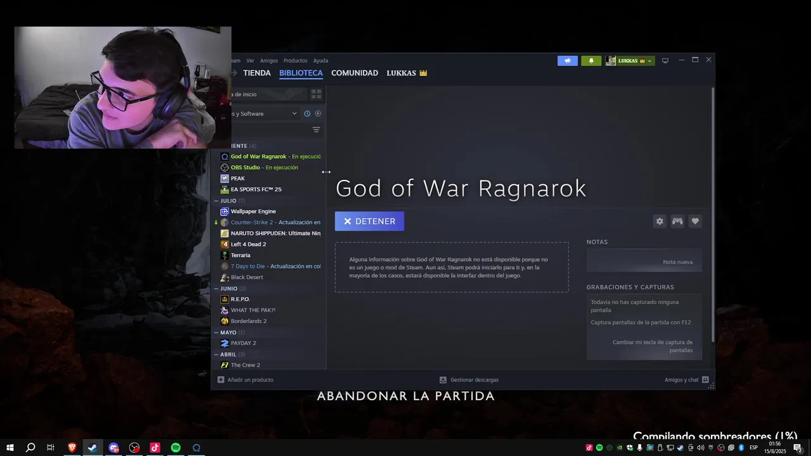Open Task View on the taskbar
Screen dimensions: 811x456
click(x=51, y=448)
